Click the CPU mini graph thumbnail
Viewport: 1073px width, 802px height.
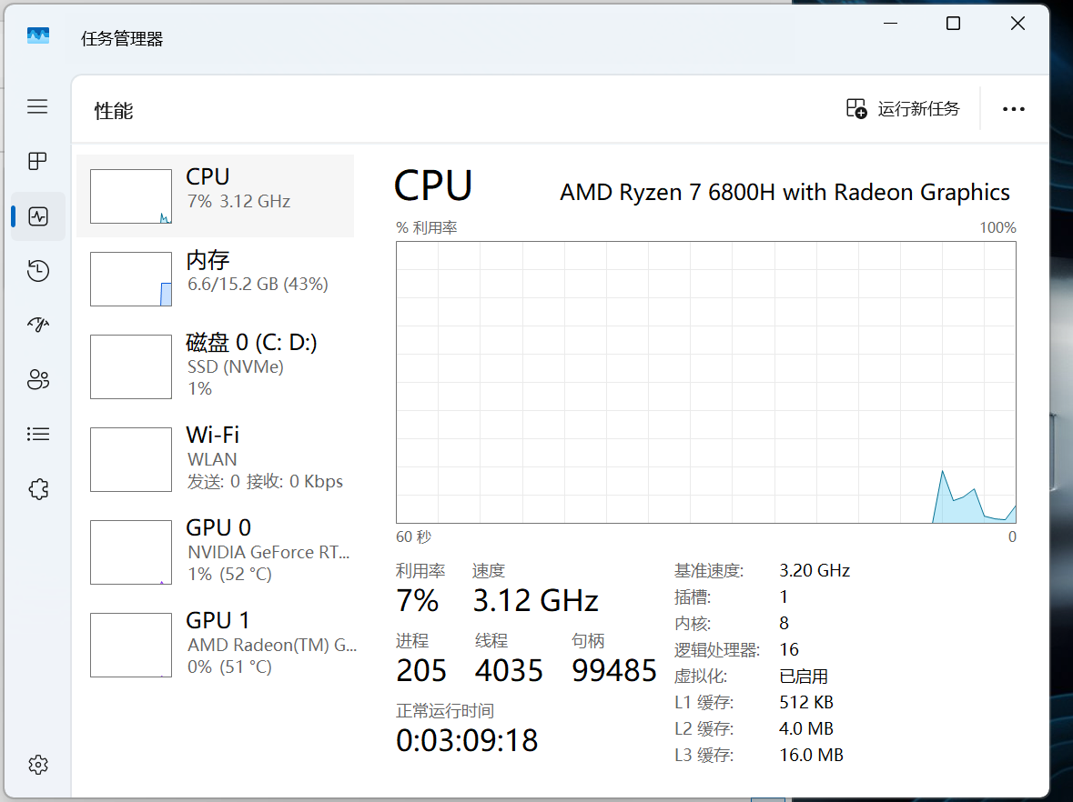(x=131, y=196)
